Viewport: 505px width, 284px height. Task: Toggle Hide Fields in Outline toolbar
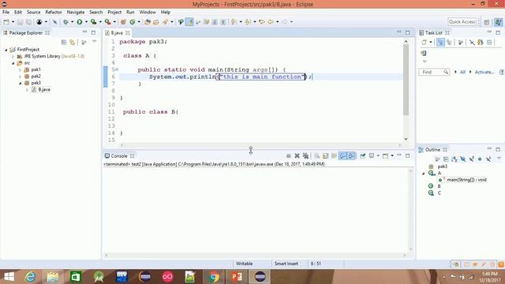463,159
